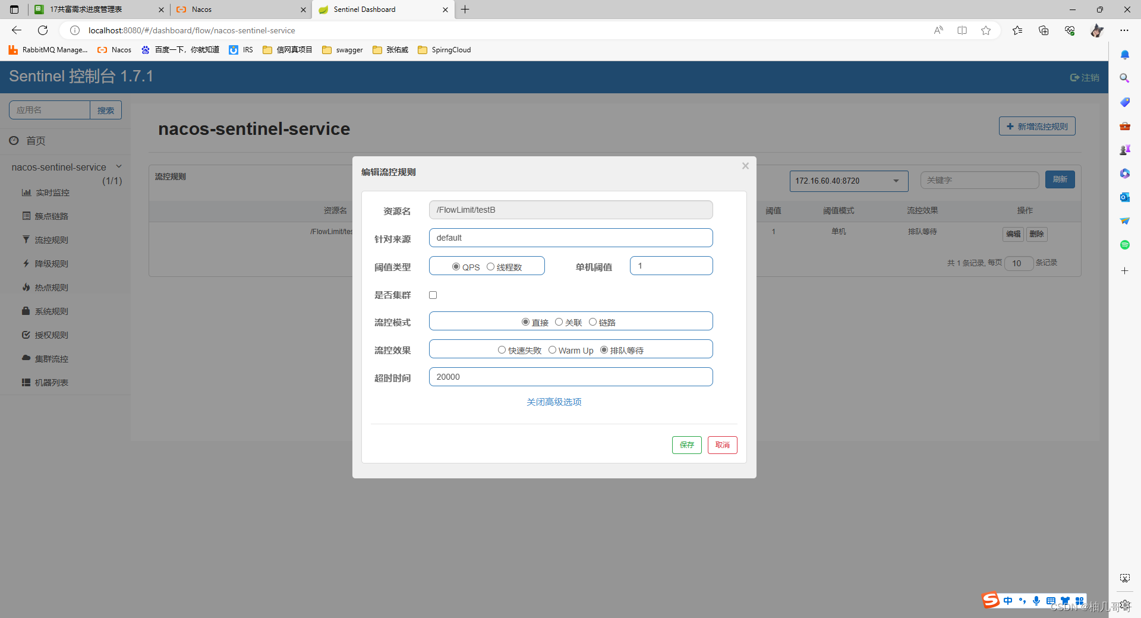Select 关联 flow control mode
The height and width of the screenshot is (618, 1141).
point(559,322)
